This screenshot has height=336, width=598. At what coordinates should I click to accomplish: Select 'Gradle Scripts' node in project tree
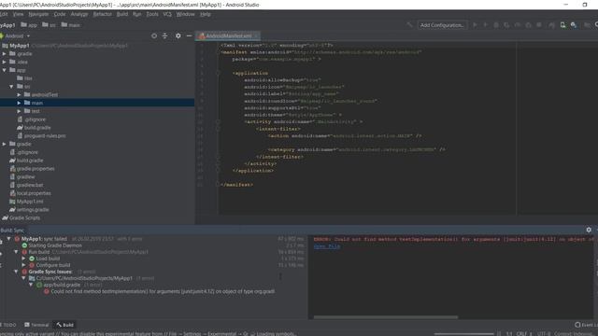[25, 217]
